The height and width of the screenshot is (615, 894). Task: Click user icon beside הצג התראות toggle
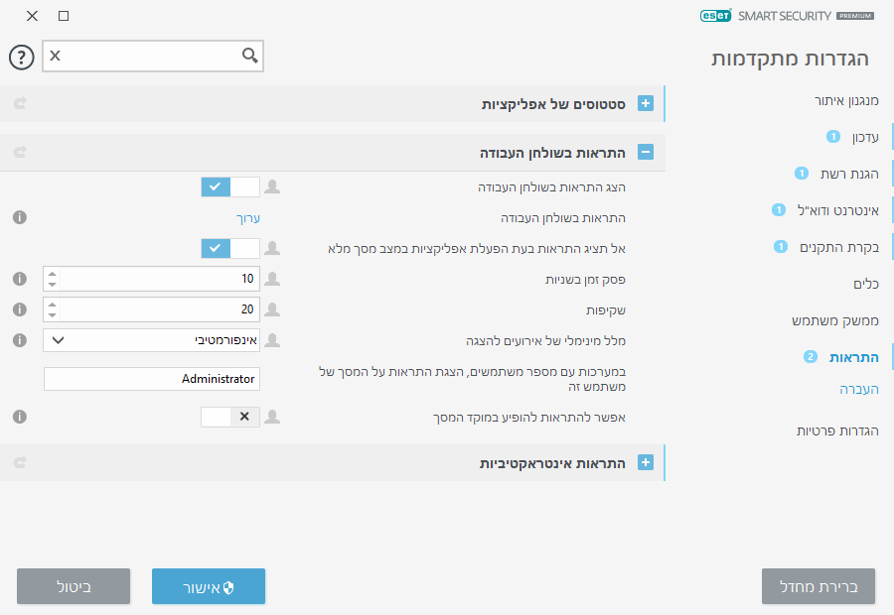click(272, 186)
